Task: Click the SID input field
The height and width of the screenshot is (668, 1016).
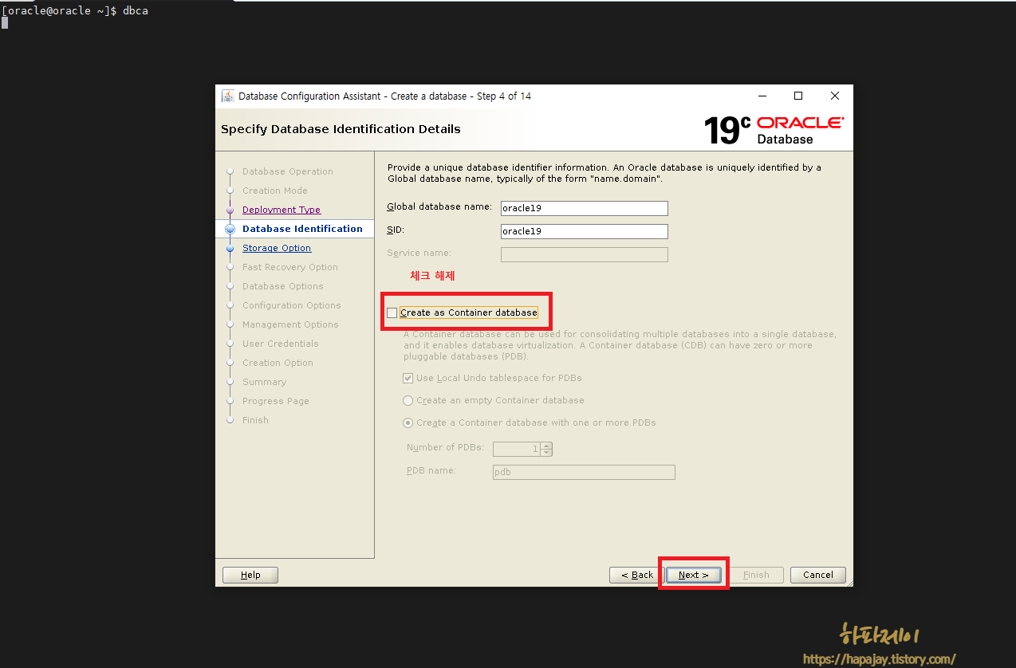Action: pyautogui.click(x=585, y=231)
